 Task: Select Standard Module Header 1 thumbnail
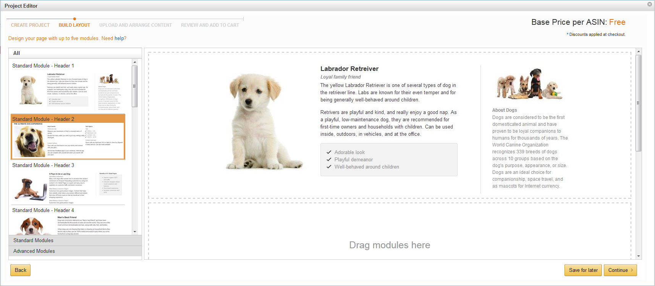tap(68, 90)
